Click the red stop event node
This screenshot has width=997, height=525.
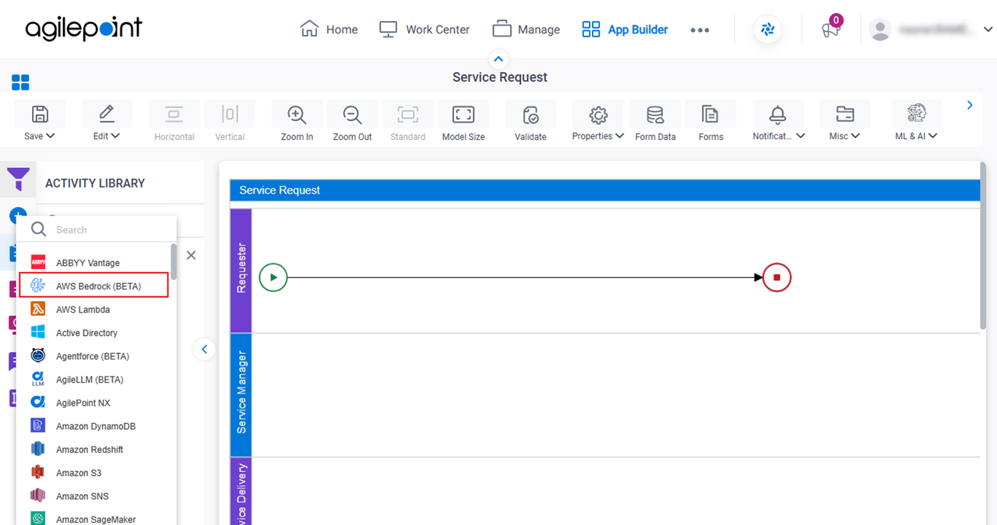coord(777,277)
